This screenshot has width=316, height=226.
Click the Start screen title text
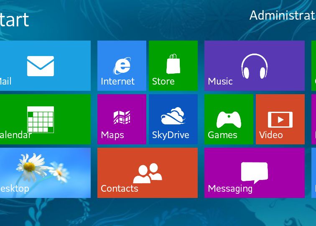pyautogui.click(x=14, y=20)
